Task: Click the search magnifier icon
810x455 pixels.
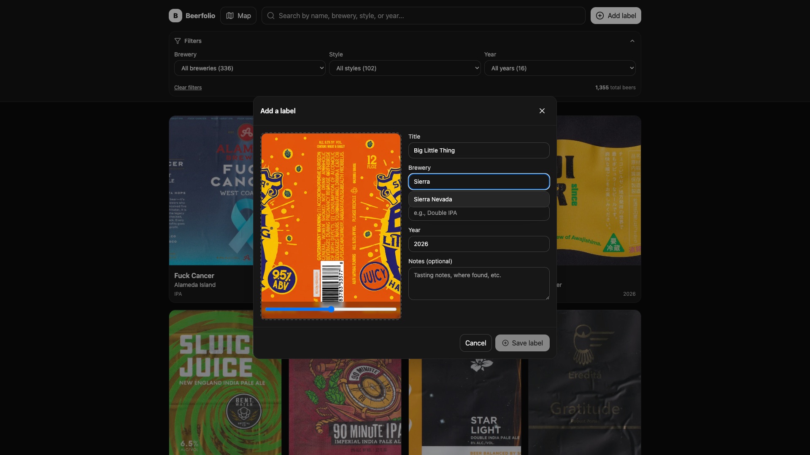Action: [271, 16]
